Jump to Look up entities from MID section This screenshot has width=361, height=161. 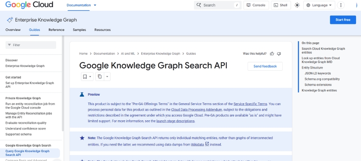(x=321, y=60)
